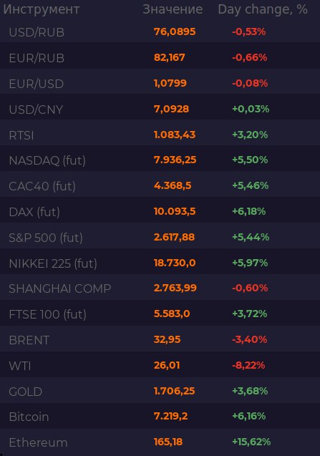Select the EUR/USD currency pair

160,84
